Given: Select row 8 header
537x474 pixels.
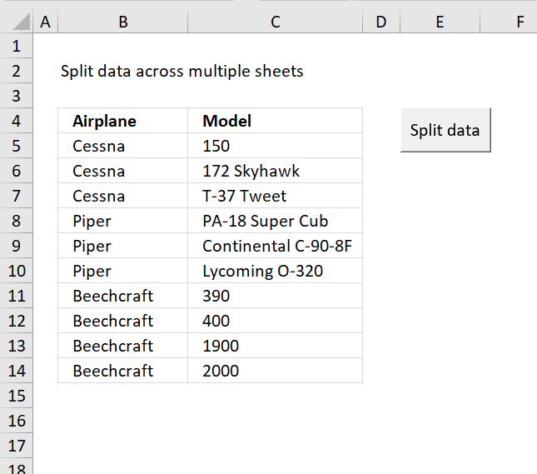Looking at the screenshot, I should (x=17, y=221).
